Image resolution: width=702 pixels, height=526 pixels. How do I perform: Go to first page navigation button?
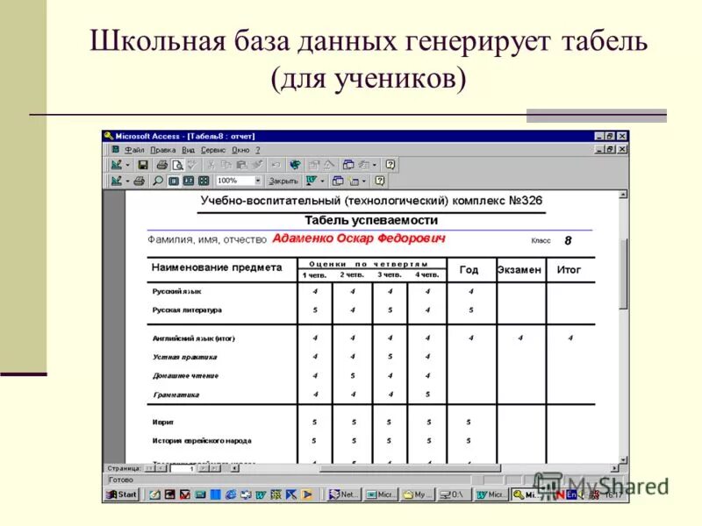(x=149, y=468)
